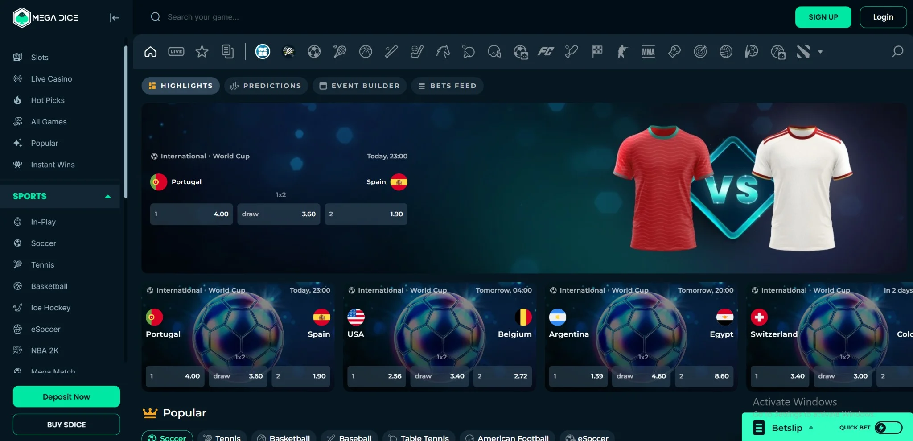Select the Counter-Strike soldier icon

[623, 52]
